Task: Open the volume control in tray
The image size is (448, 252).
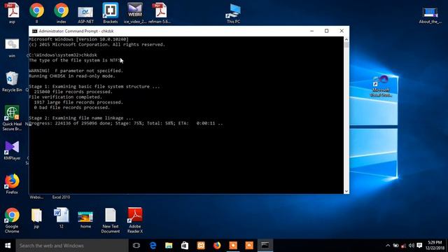Action: (x=412, y=246)
